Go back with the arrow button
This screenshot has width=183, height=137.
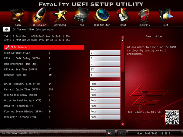(x=6, y=29)
